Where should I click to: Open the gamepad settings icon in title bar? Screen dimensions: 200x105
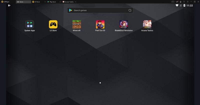point(173,2)
